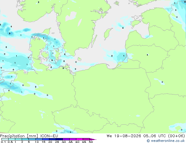Pick the 15–20 mm legend swatch
Image resolution: width=186 pixels, height=143 pixels.
coord(46,139)
